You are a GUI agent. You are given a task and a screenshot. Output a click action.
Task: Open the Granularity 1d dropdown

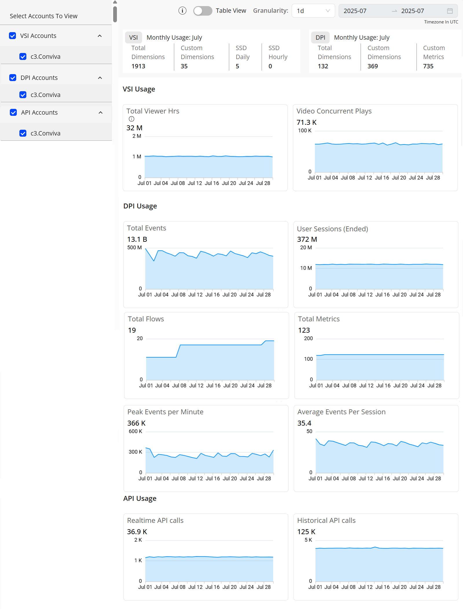[313, 11]
